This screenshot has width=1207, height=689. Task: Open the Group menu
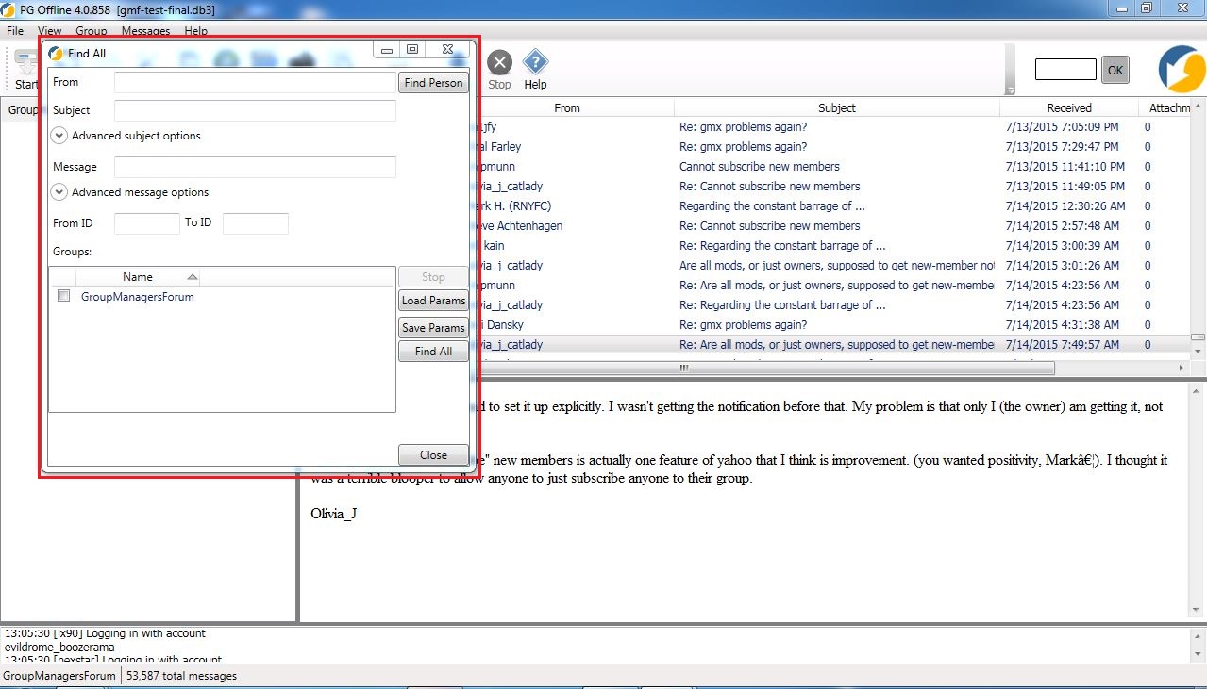point(92,31)
